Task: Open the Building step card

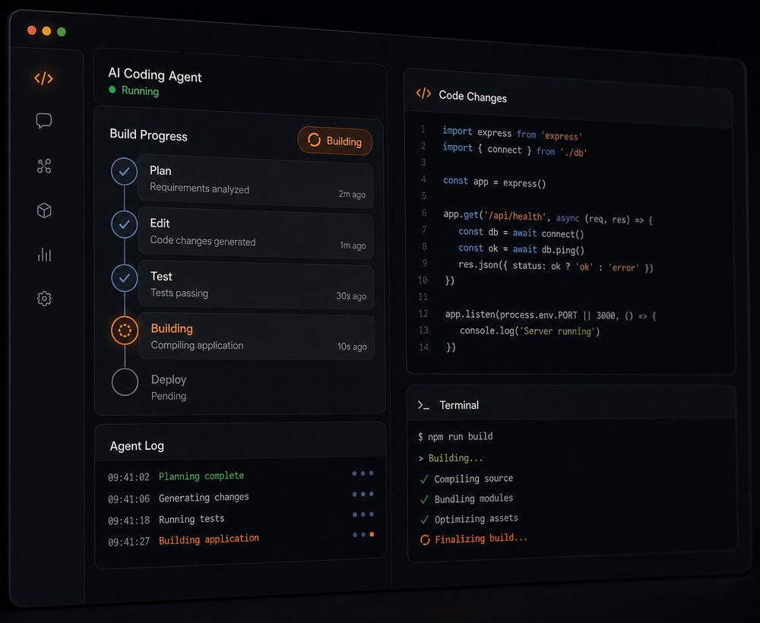Action: coord(256,337)
